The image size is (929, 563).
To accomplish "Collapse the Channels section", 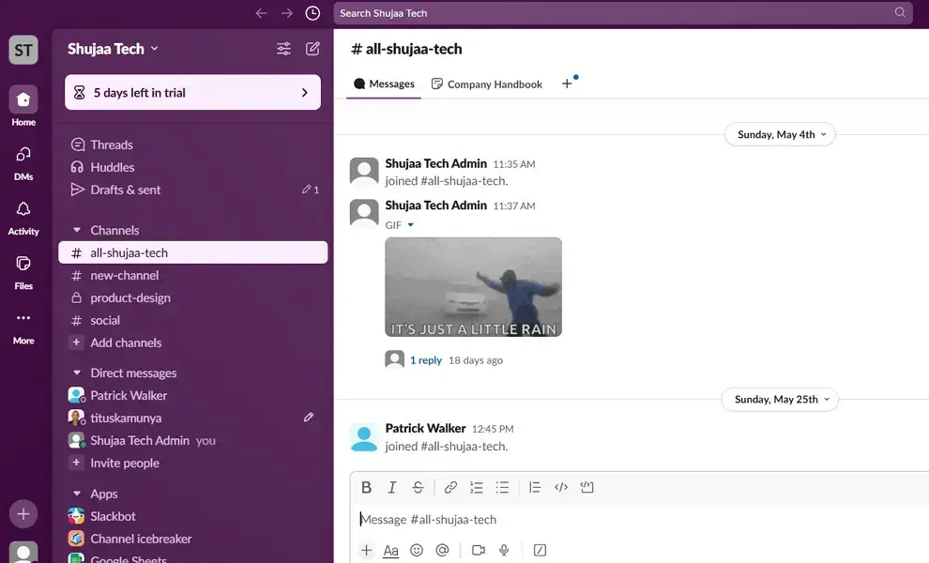I will 76,230.
